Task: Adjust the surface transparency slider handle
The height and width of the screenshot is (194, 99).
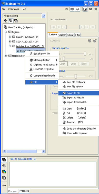Action: tap(85, 54)
